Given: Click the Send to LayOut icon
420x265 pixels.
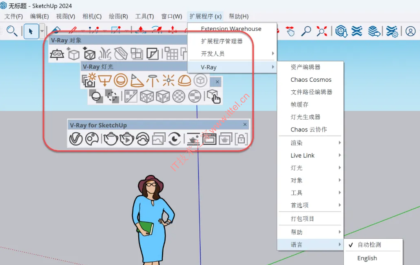Looking at the screenshot, I should click(x=374, y=31).
